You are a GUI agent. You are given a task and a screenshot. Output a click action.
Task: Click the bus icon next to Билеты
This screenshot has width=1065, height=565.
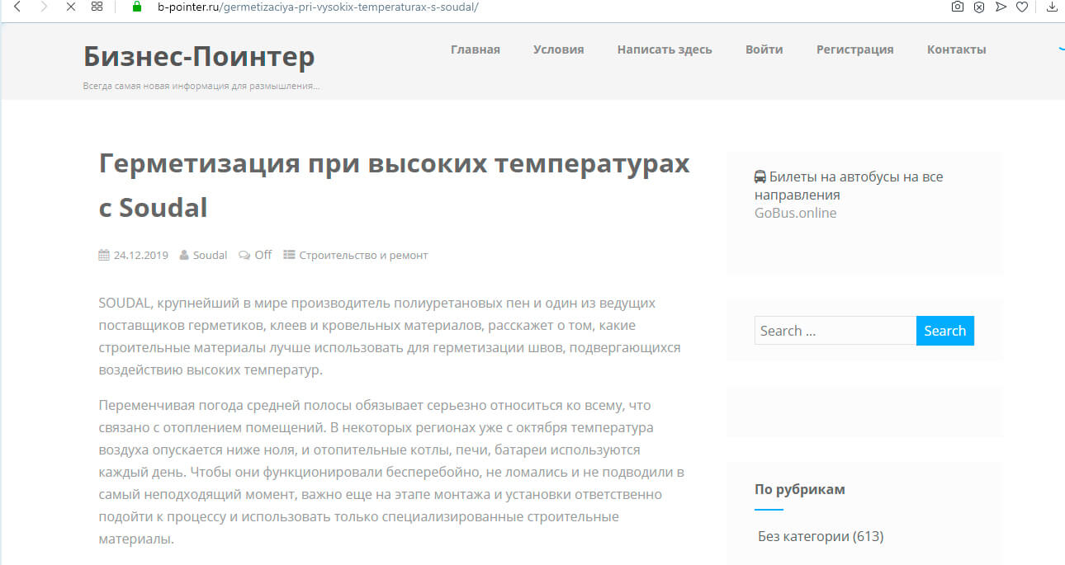pyautogui.click(x=760, y=177)
